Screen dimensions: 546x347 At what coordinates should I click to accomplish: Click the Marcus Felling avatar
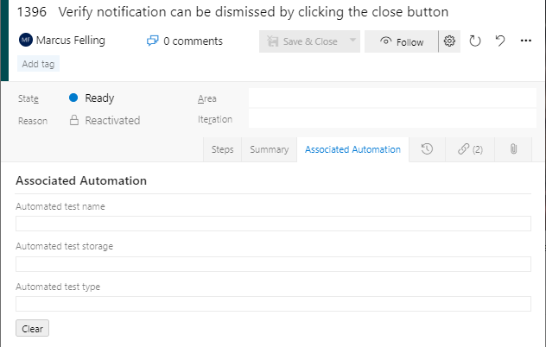[x=26, y=41]
